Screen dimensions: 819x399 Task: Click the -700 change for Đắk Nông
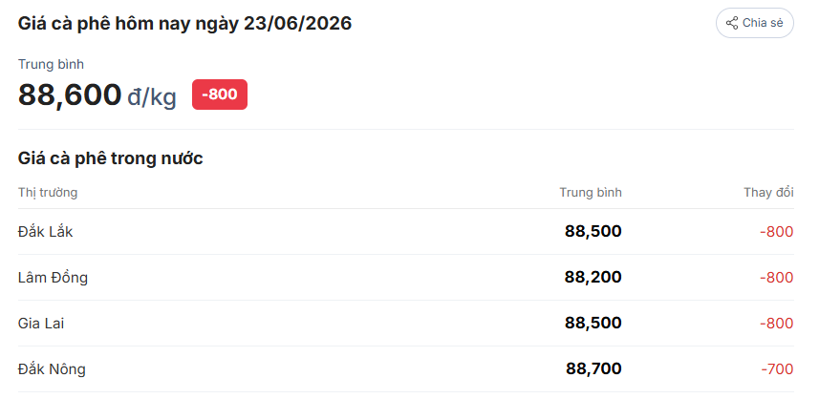coord(777,369)
